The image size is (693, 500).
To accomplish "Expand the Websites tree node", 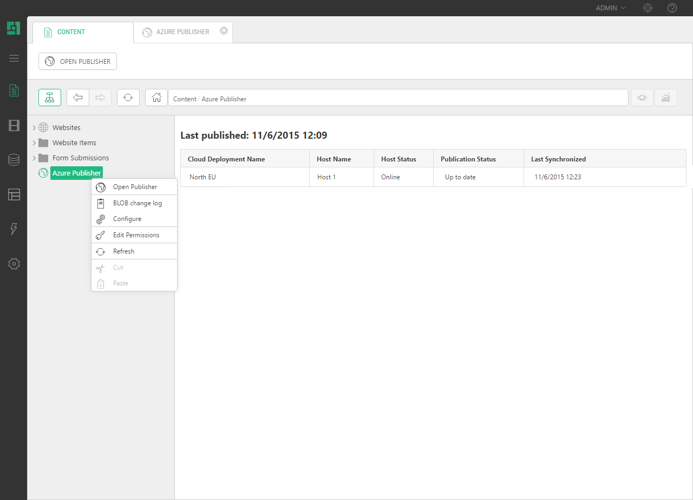I will 34,128.
